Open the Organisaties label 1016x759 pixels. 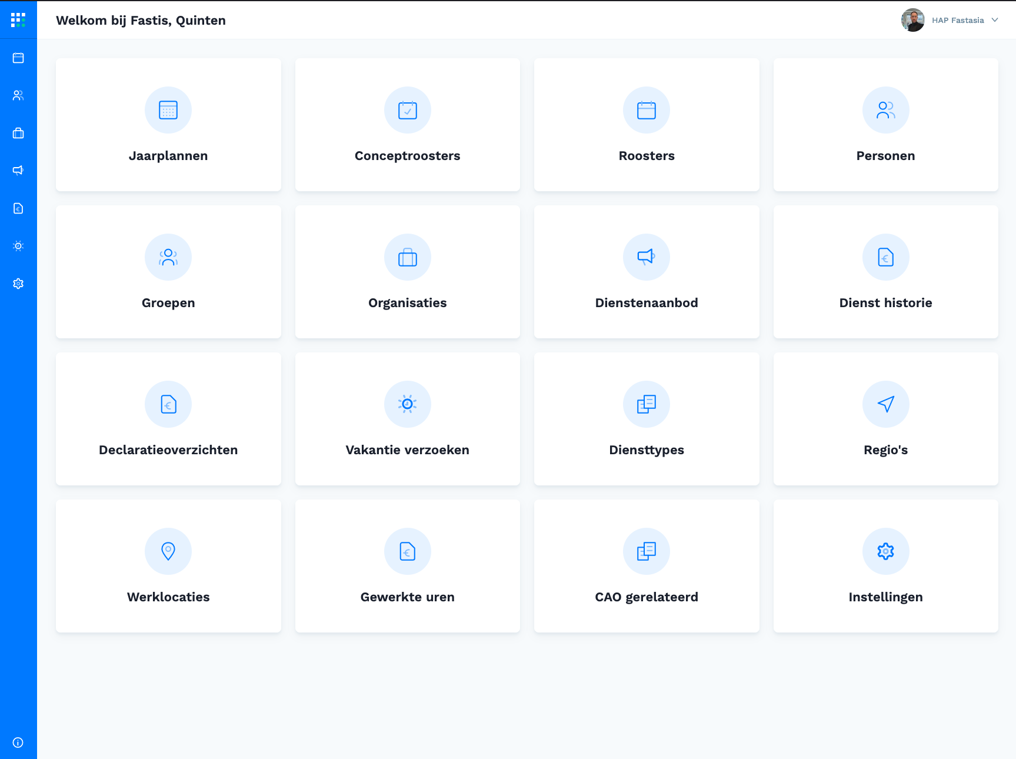pyautogui.click(x=408, y=303)
